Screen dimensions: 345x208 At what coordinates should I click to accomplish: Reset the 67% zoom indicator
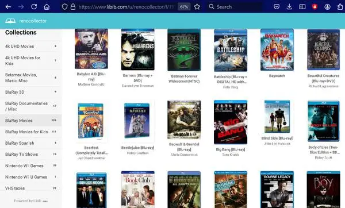tap(184, 7)
